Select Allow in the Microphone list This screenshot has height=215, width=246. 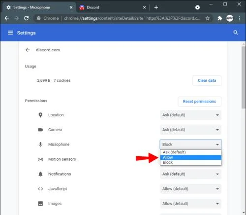tap(190, 157)
